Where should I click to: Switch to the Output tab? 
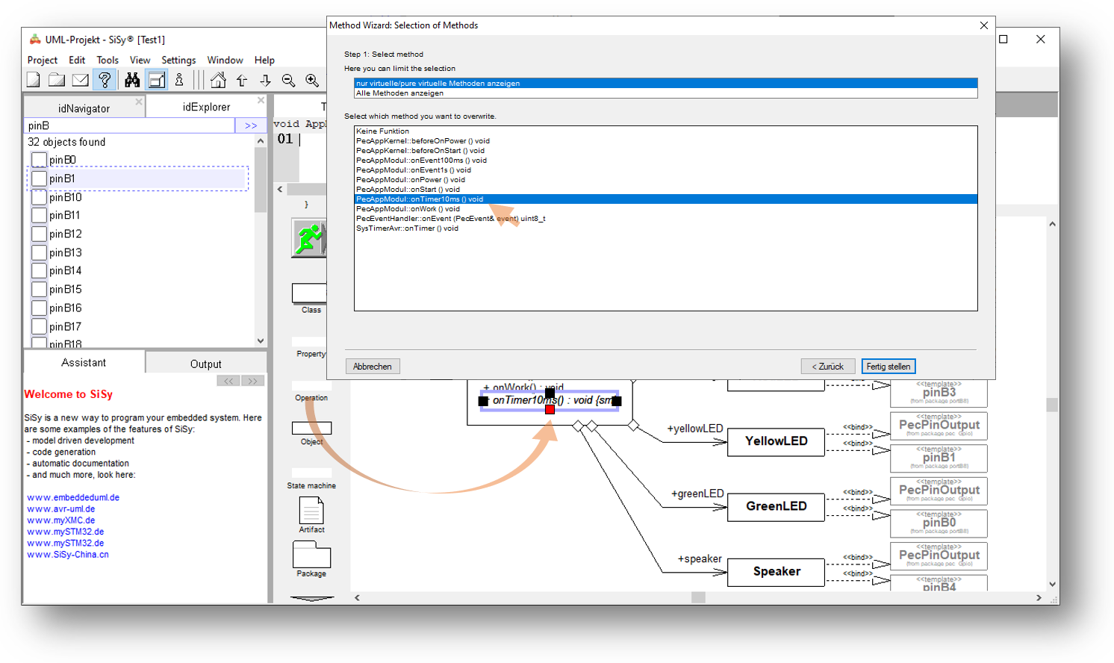pos(205,364)
